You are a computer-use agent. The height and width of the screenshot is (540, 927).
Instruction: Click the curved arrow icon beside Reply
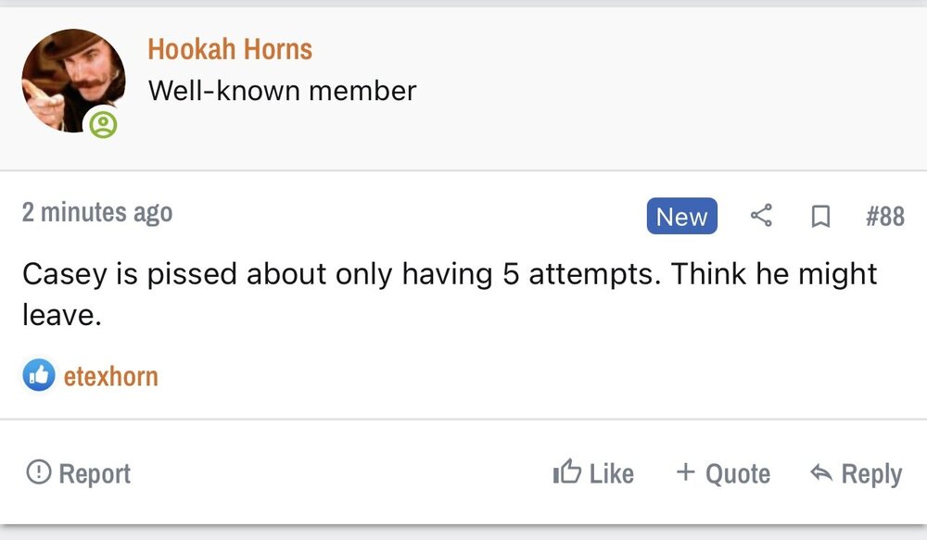pos(820,473)
